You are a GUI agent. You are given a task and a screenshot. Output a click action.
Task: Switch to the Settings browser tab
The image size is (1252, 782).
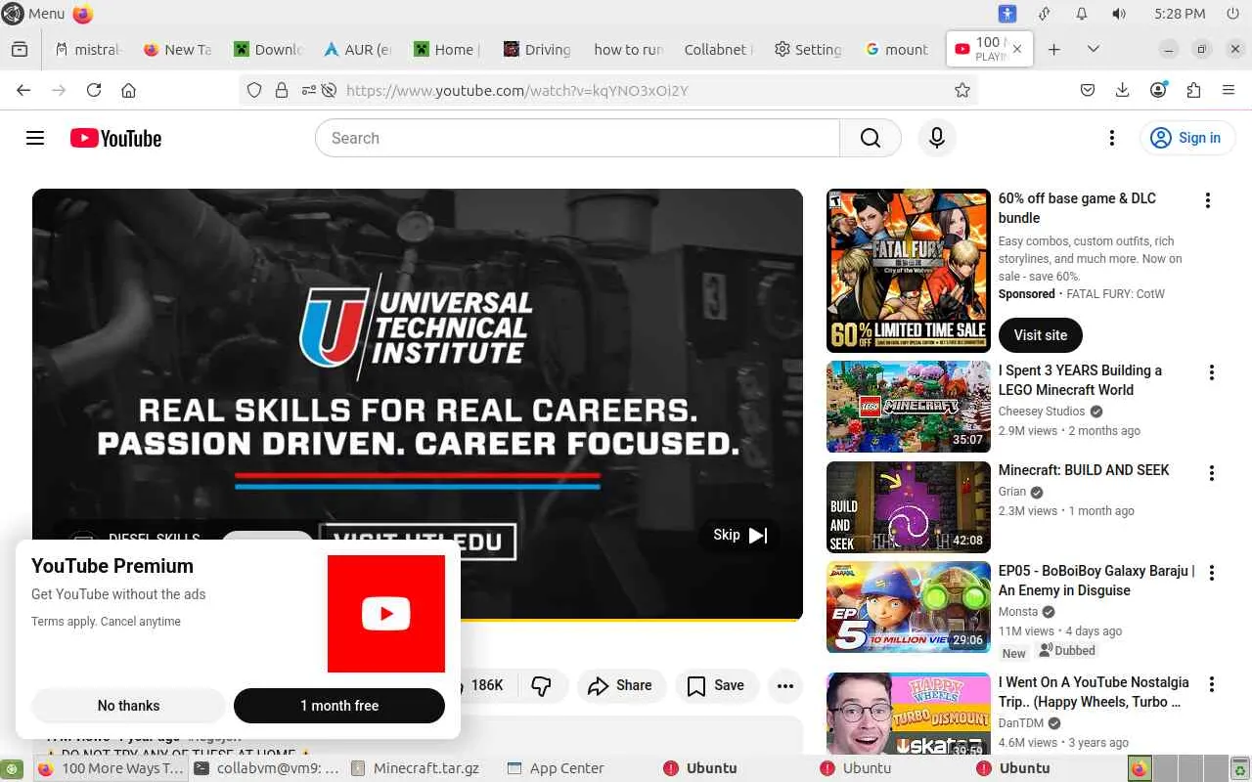807,49
